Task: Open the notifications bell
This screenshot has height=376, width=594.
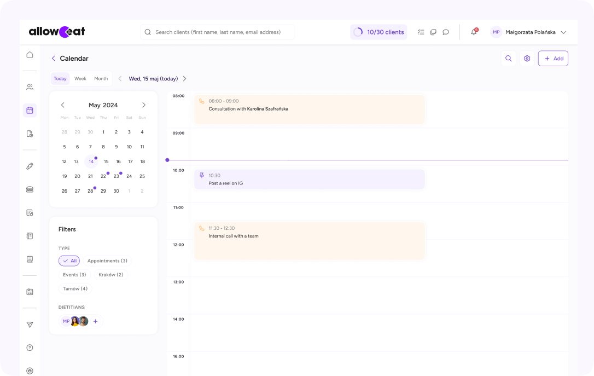Action: (474, 32)
